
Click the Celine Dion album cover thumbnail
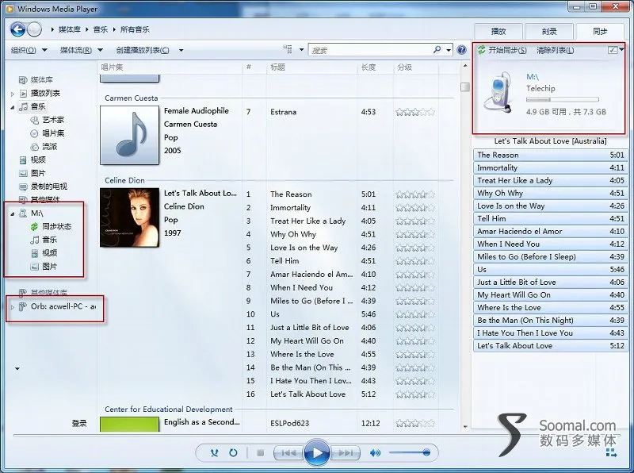129,217
